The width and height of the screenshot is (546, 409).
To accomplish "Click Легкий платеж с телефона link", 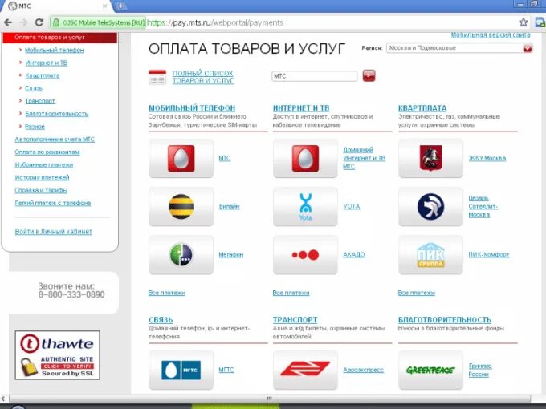I will pyautogui.click(x=53, y=203).
